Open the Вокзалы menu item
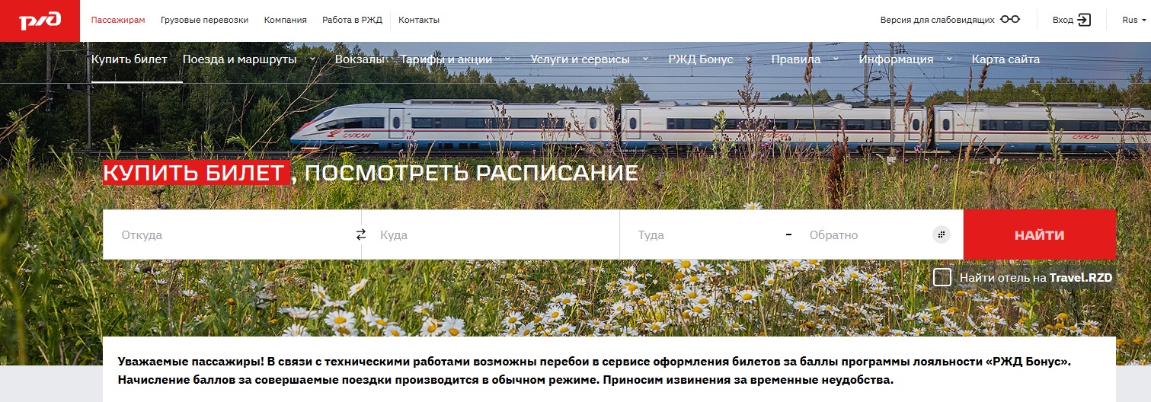Viewport: 1151px width, 402px height. pyautogui.click(x=360, y=59)
